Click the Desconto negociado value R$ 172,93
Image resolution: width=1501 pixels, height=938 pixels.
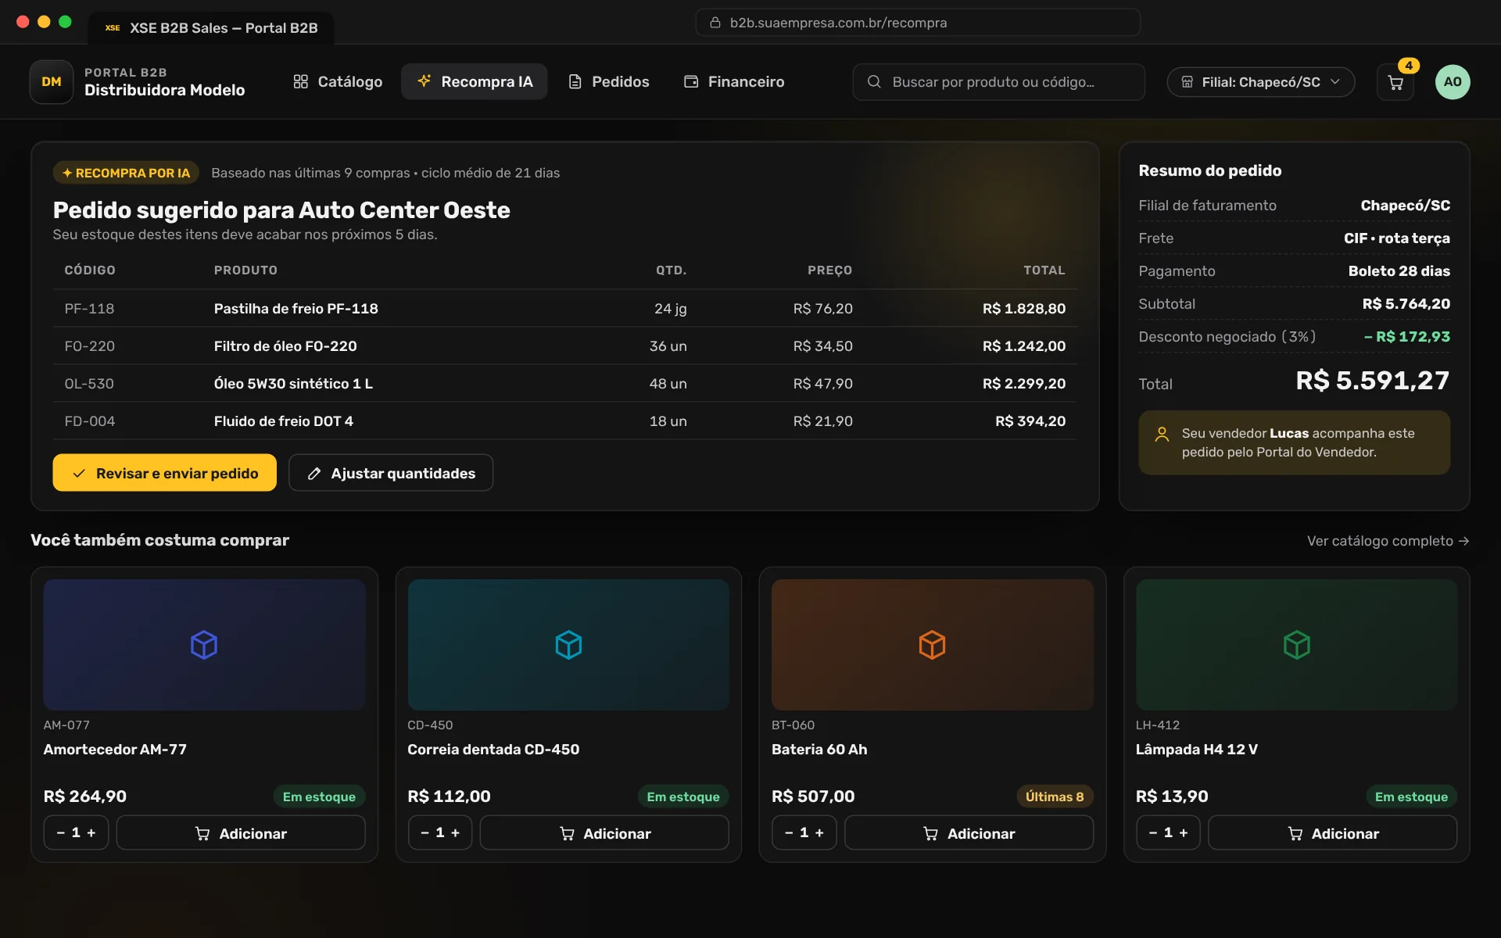click(1407, 337)
